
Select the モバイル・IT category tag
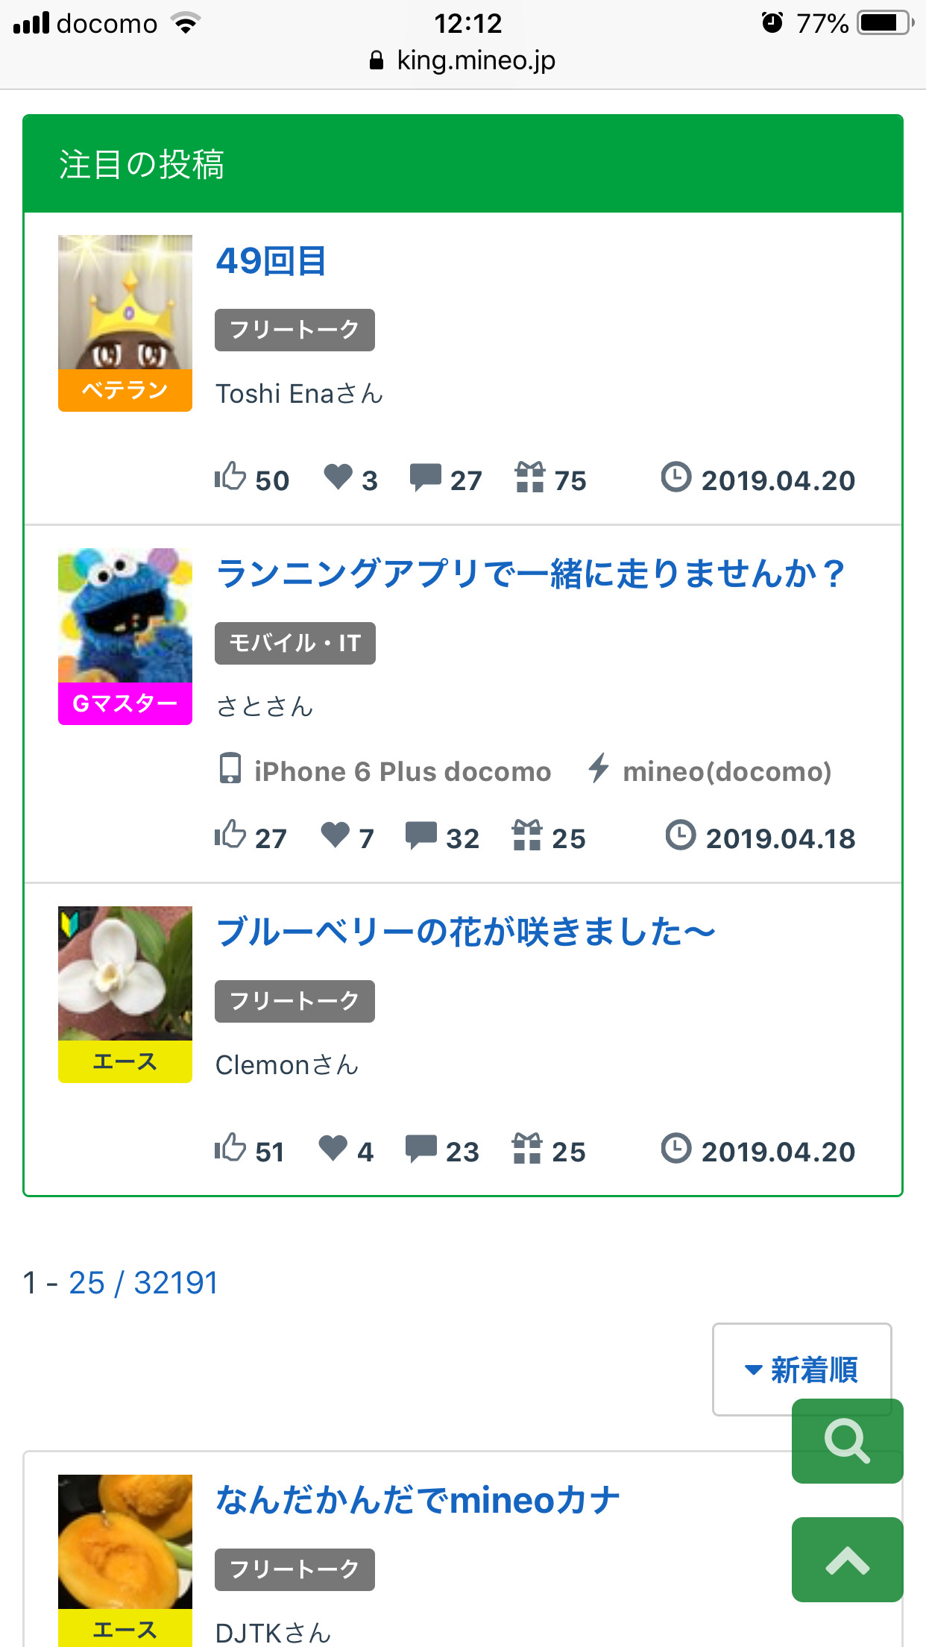click(295, 643)
